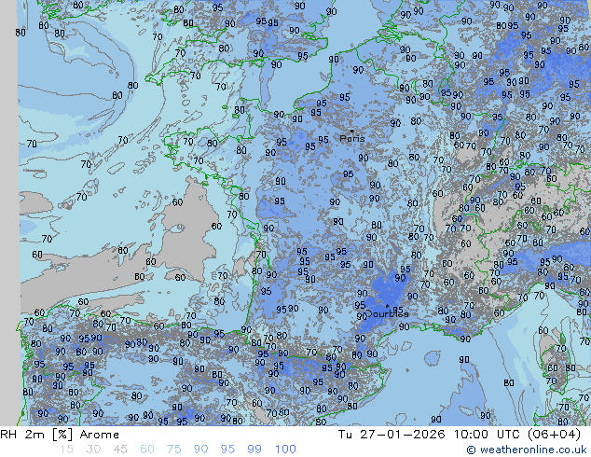Screen dimensions: 591x457
Task: Click legend value 75
Action: tap(173, 450)
